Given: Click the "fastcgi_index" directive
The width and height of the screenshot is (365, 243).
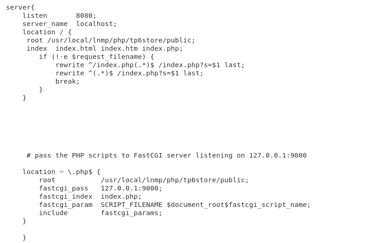Looking at the screenshot, I should 65,196.
